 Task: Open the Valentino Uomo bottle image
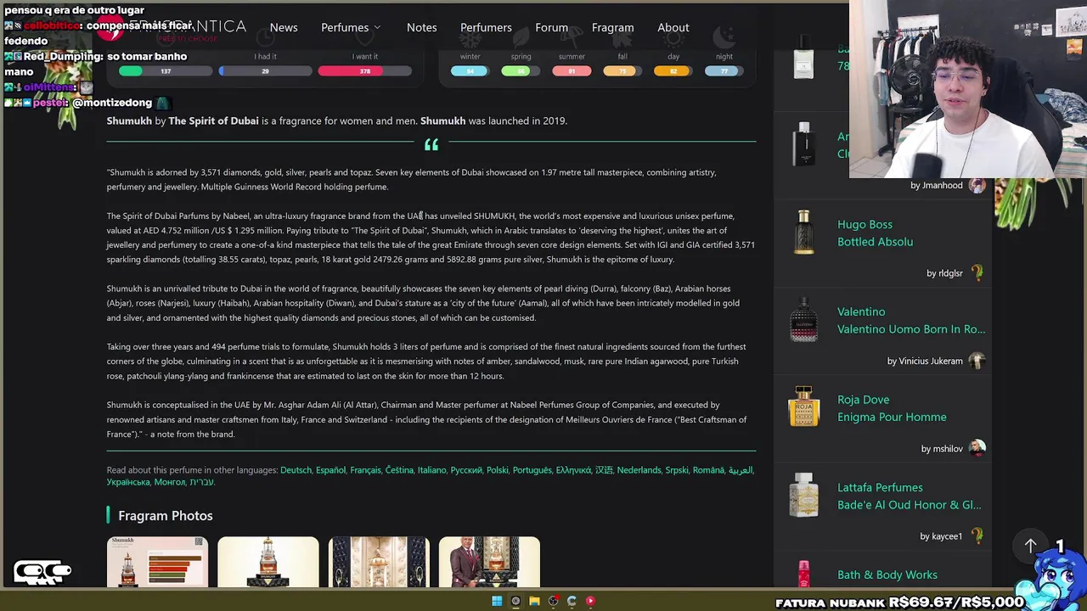tap(803, 320)
